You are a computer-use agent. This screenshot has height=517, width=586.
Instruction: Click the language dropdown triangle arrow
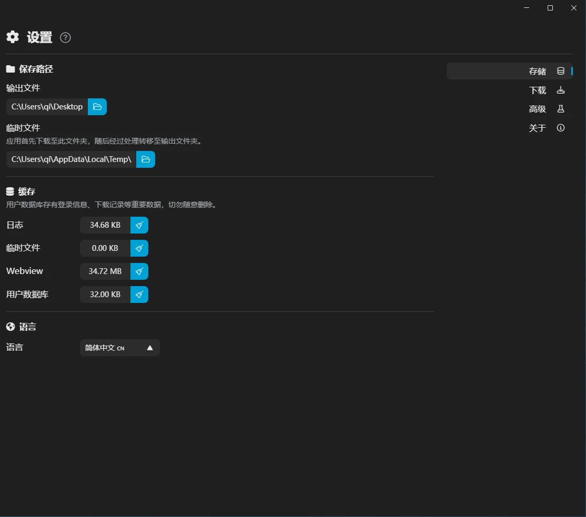coord(150,348)
